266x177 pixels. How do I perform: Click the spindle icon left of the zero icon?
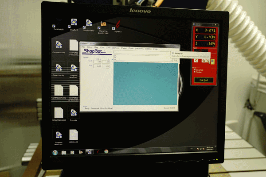203,61
